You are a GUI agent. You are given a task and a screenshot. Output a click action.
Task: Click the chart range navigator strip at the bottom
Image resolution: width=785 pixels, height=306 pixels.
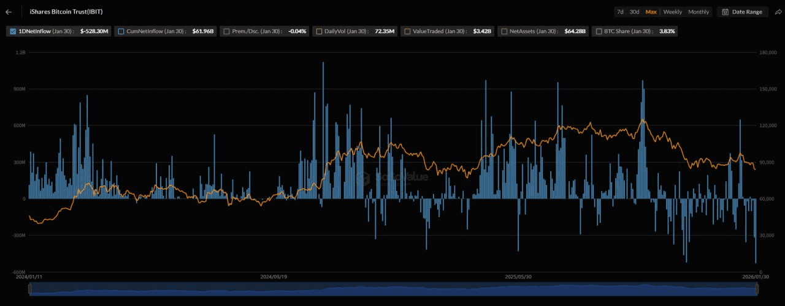pyautogui.click(x=392, y=289)
